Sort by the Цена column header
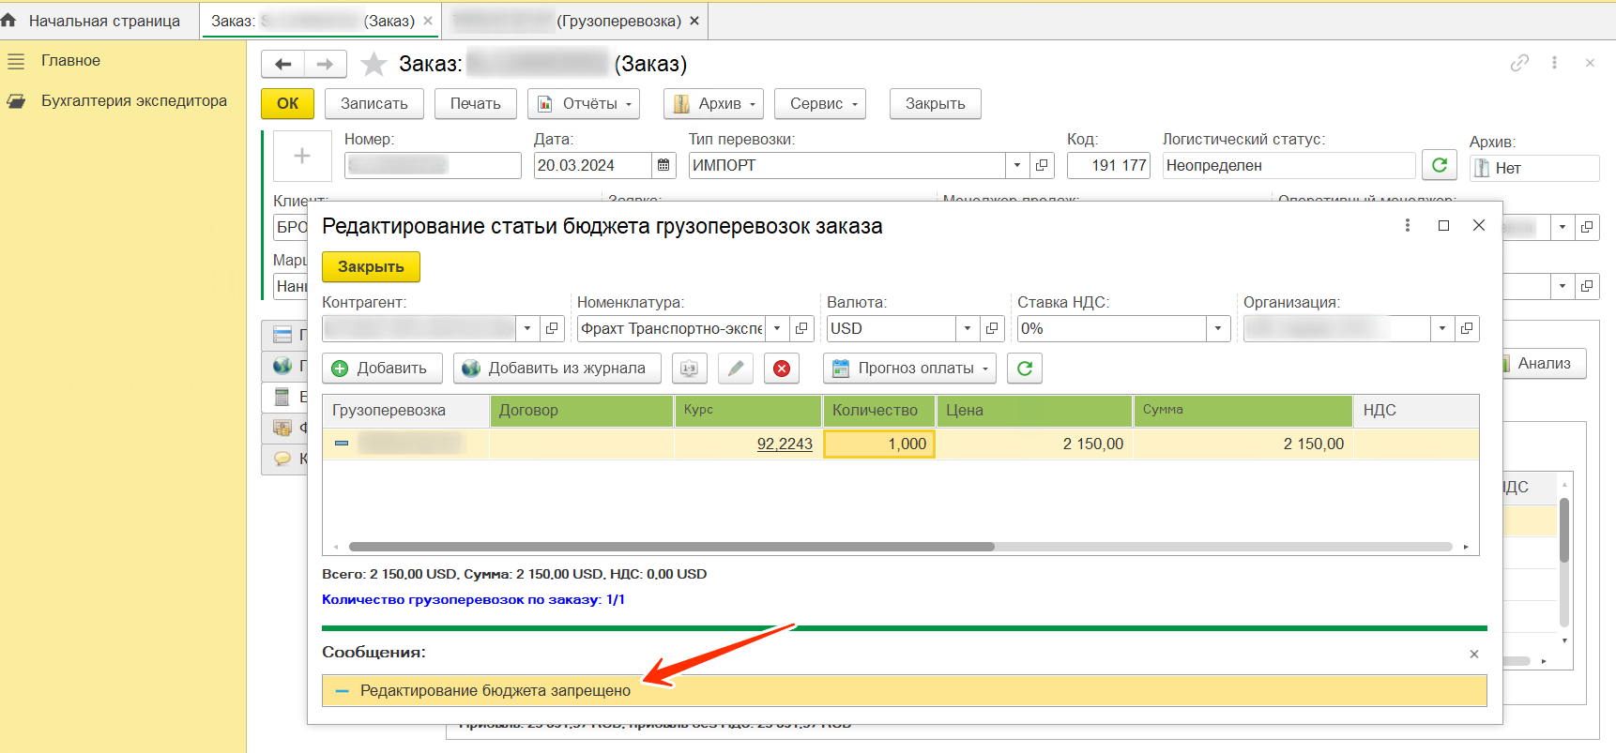This screenshot has height=753, width=1616. pyautogui.click(x=1034, y=411)
